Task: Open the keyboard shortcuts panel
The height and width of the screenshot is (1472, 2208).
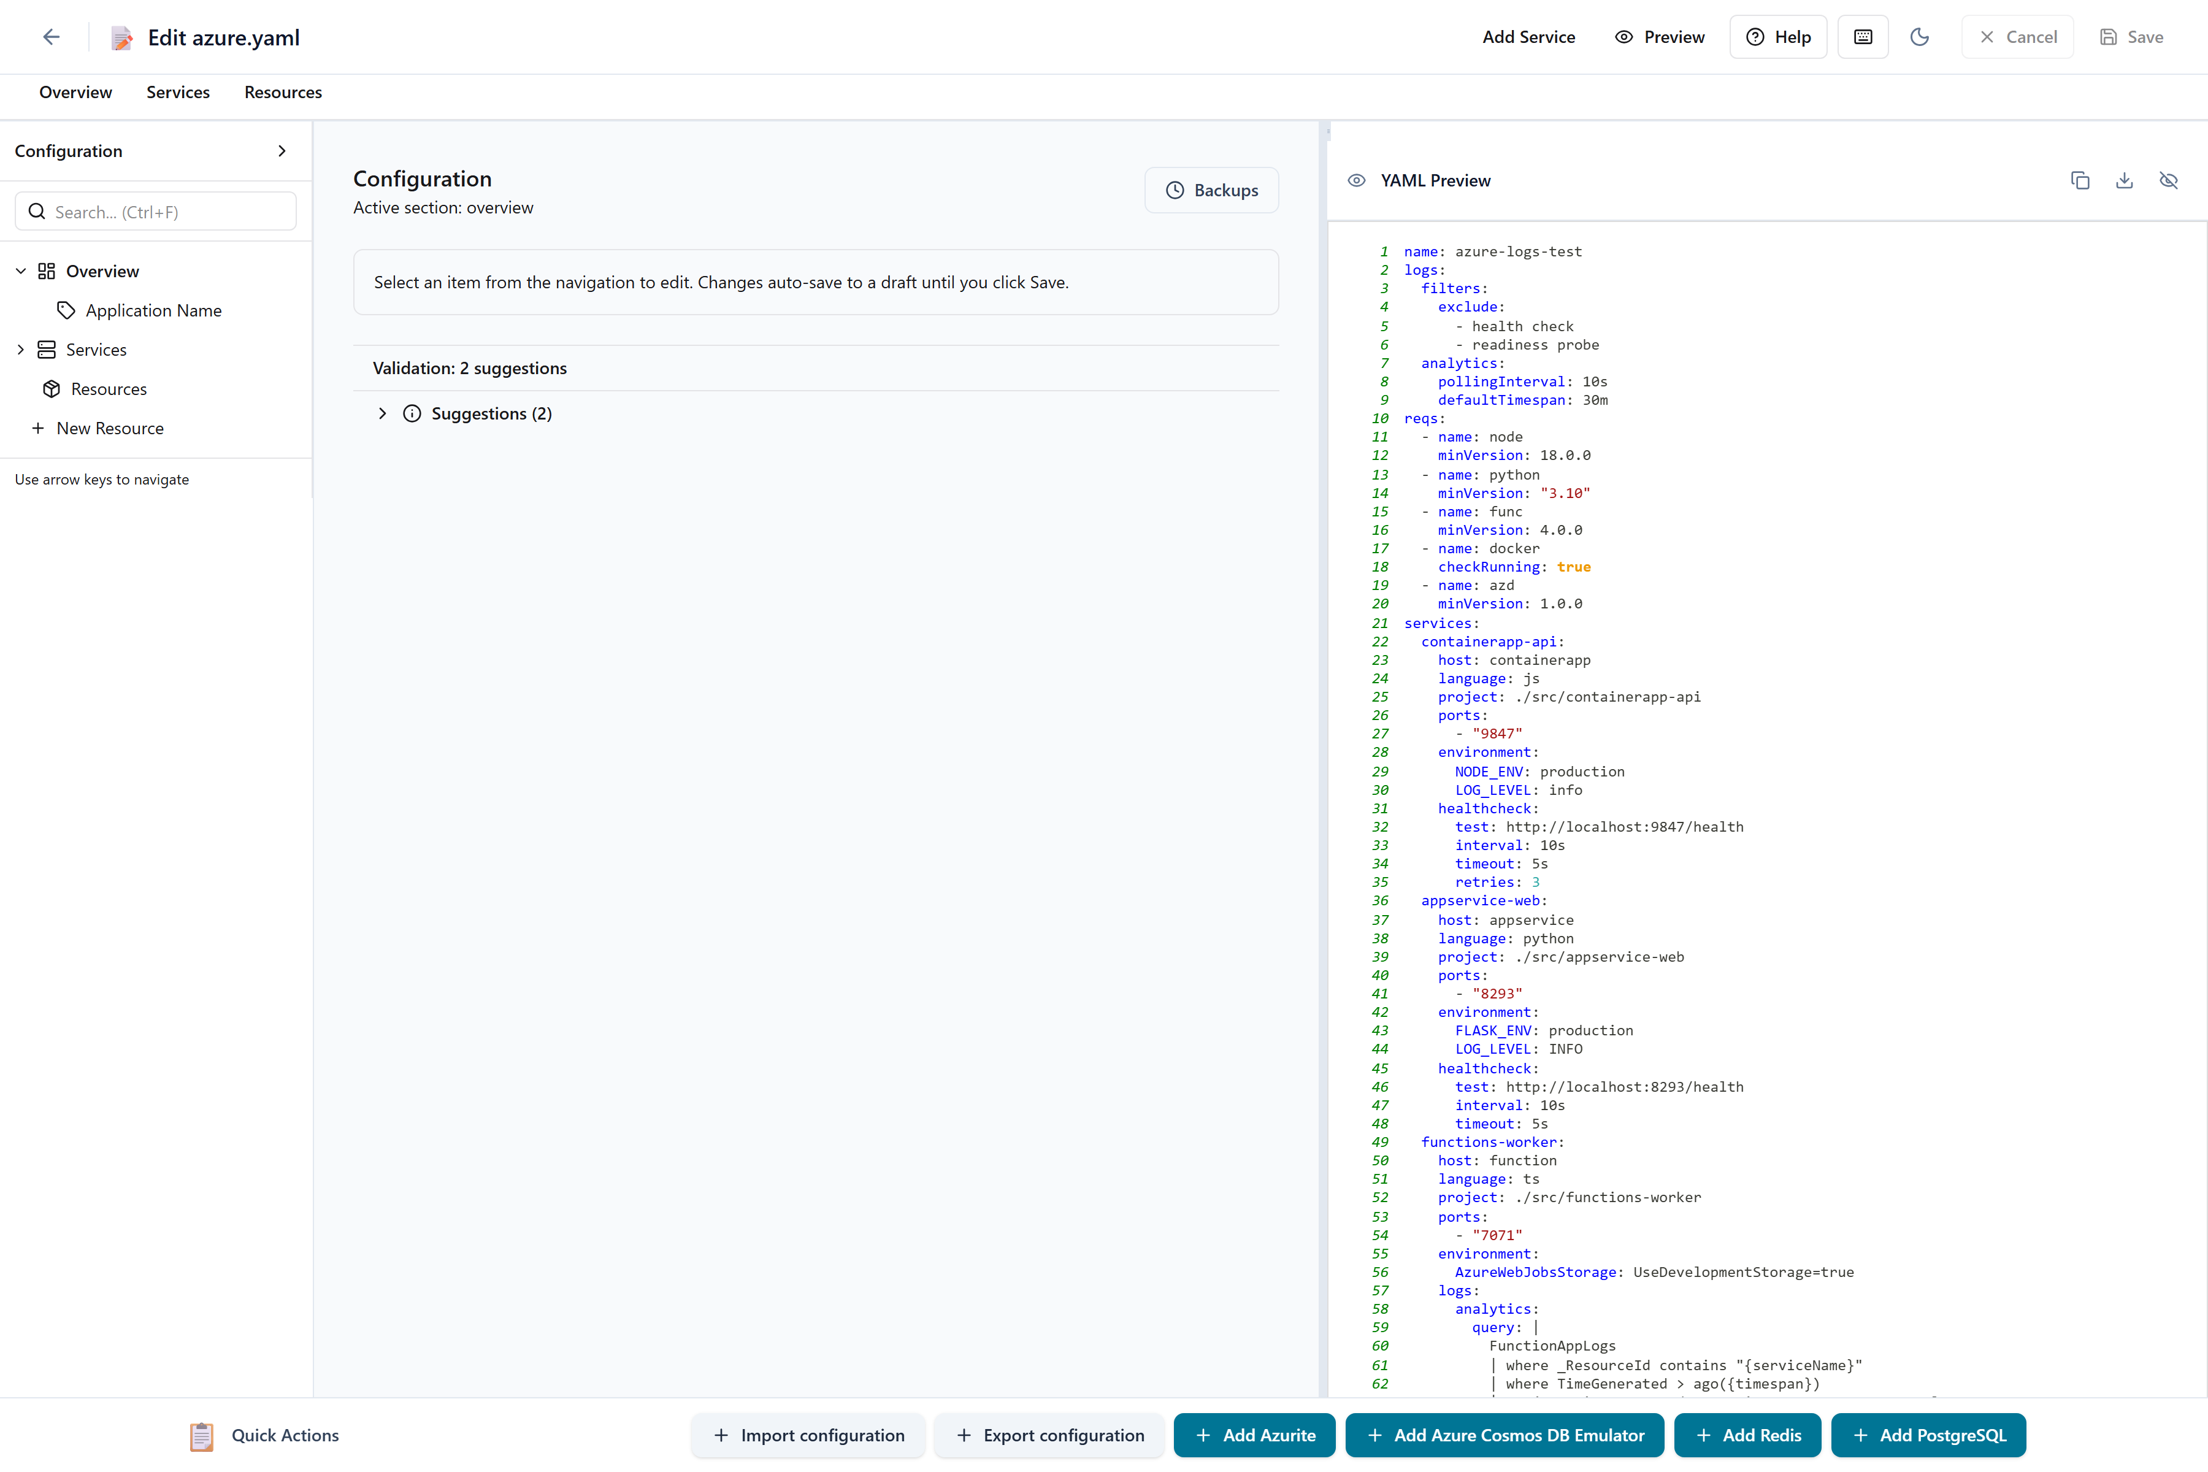Action: coord(1863,37)
